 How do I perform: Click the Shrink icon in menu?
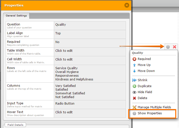coord(134,80)
